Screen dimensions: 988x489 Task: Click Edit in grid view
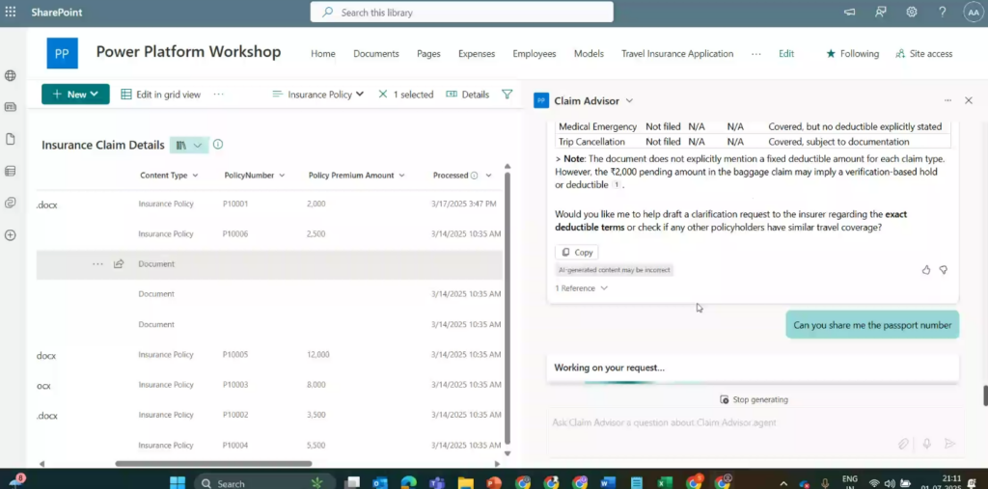pos(161,94)
